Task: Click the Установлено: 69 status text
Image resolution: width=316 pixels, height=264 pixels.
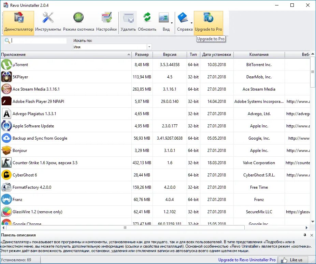Action: point(16,260)
